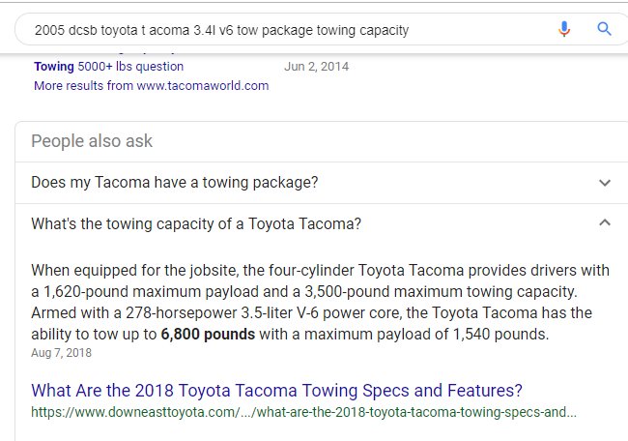
Task: Click the blue magnifying glass search icon
Action: (604, 29)
